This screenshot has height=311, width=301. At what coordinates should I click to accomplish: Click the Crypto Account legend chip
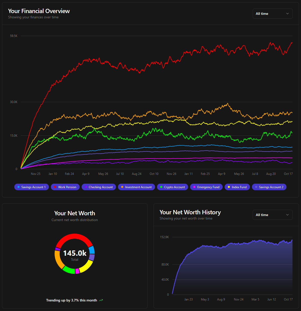click(x=172, y=187)
